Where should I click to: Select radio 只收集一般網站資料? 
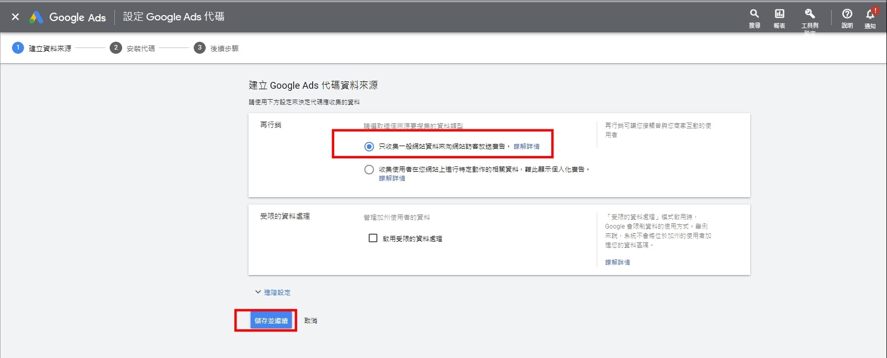pos(369,147)
